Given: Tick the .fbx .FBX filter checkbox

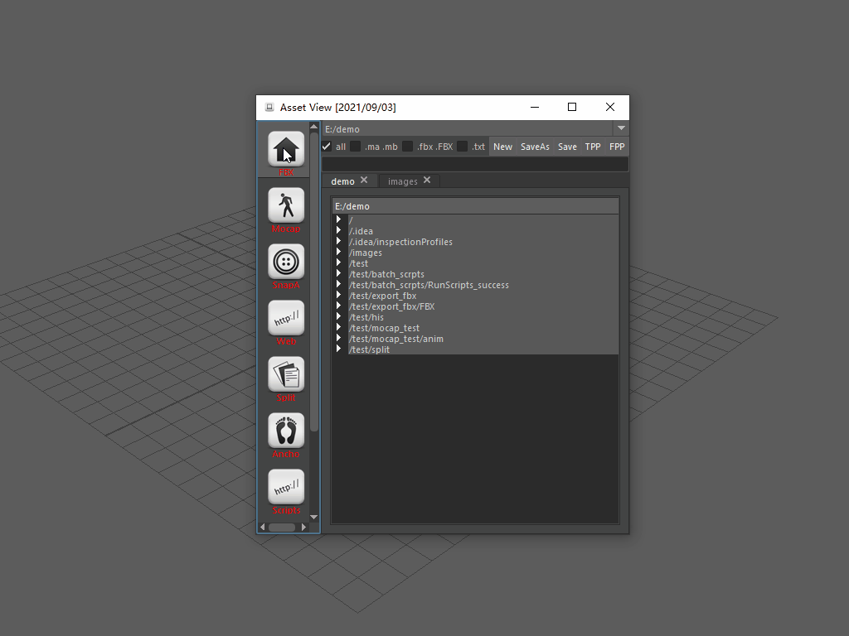Looking at the screenshot, I should (x=408, y=147).
